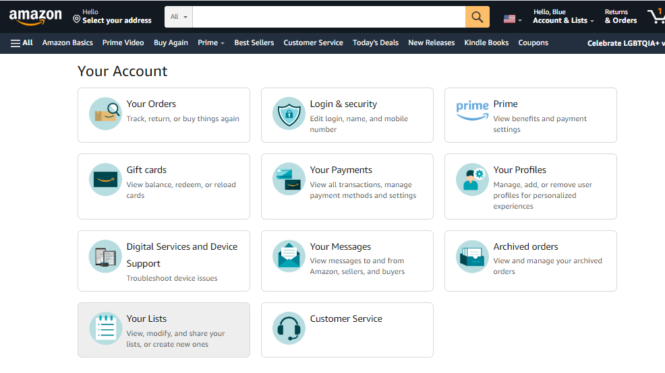Click the Archived orders box icon
The width and height of the screenshot is (665, 373).
pos(472,257)
